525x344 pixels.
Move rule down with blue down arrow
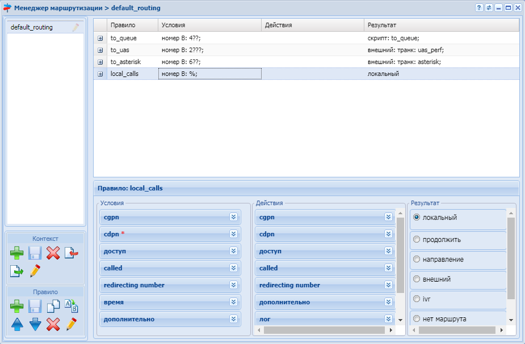click(35, 324)
